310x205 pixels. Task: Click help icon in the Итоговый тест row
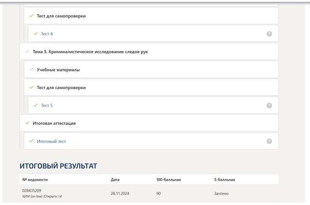coord(269,141)
